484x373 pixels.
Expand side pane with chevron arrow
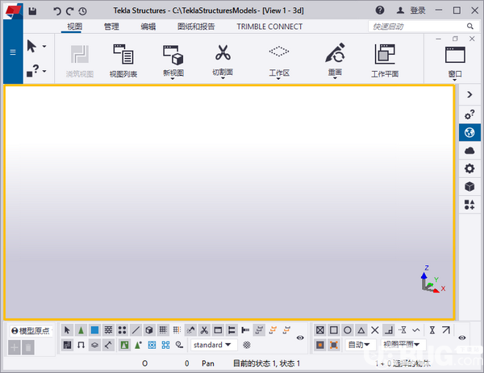click(469, 94)
